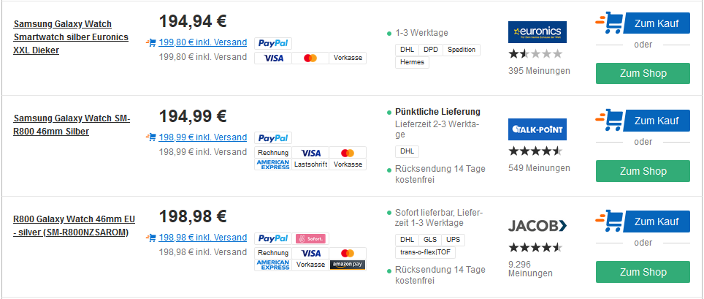Click the 198,99 € inkl. Versand link

click(202, 137)
